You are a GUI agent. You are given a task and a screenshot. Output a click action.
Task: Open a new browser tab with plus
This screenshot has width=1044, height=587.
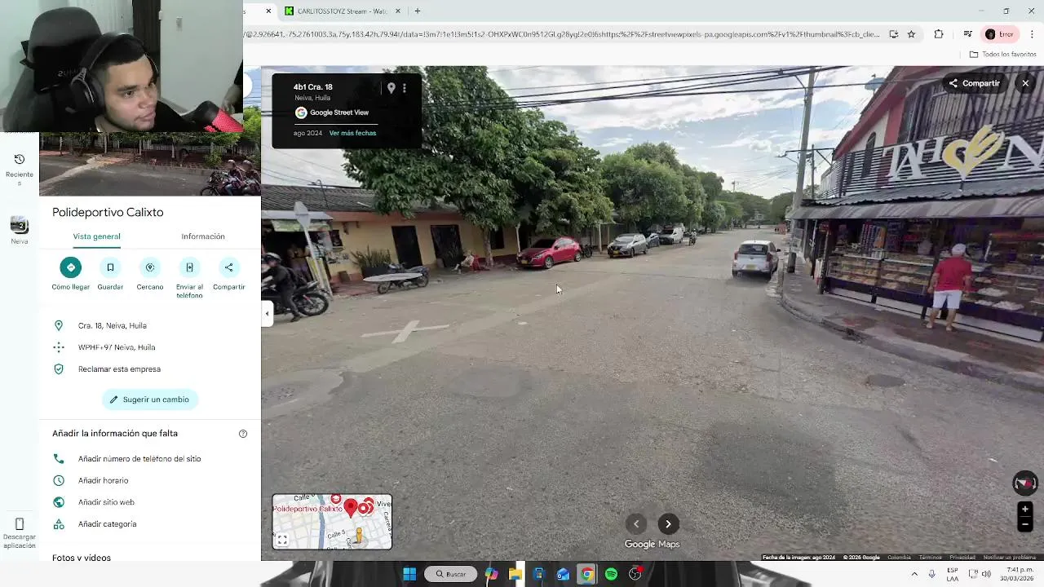(418, 11)
